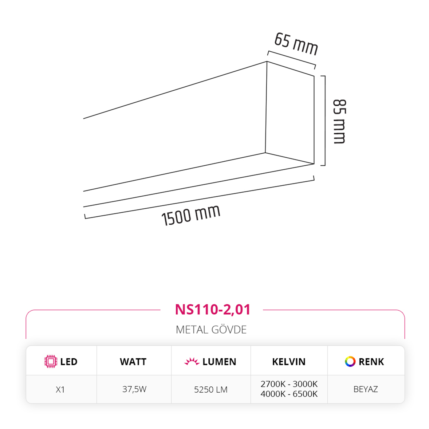Screen dimensions: 429x429
Task: Click the 65 mm width dimension label
Action: [296, 44]
